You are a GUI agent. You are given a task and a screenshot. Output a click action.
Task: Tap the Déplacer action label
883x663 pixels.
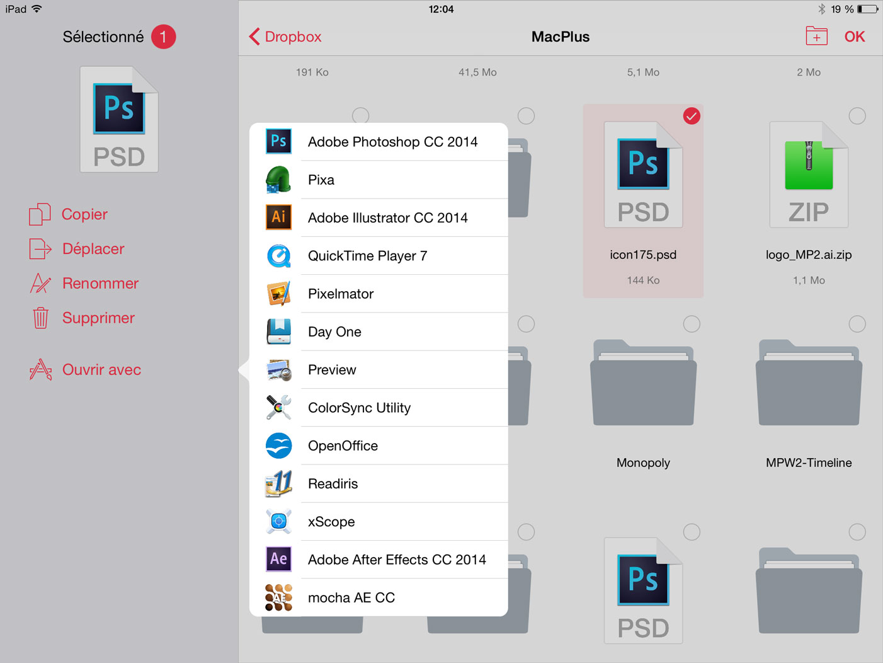[x=93, y=249]
